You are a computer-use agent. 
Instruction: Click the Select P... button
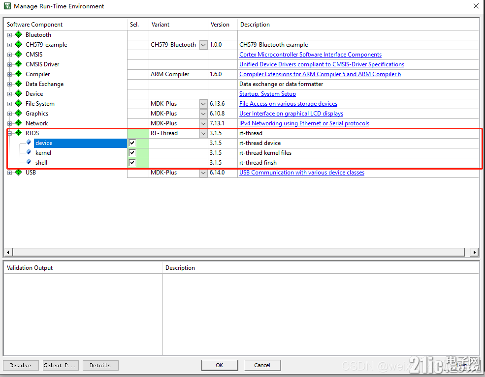point(61,365)
